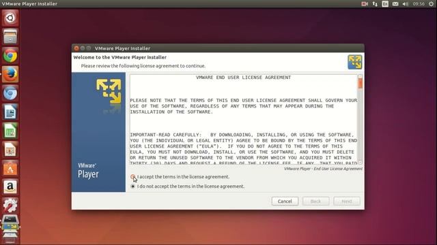Open the Ubuntu Dash search launcher
The height and width of the screenshot is (245, 437).
click(10, 18)
